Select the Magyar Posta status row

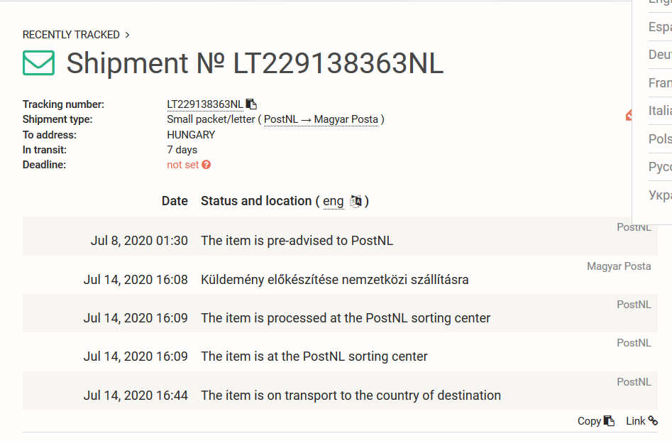[x=340, y=275]
